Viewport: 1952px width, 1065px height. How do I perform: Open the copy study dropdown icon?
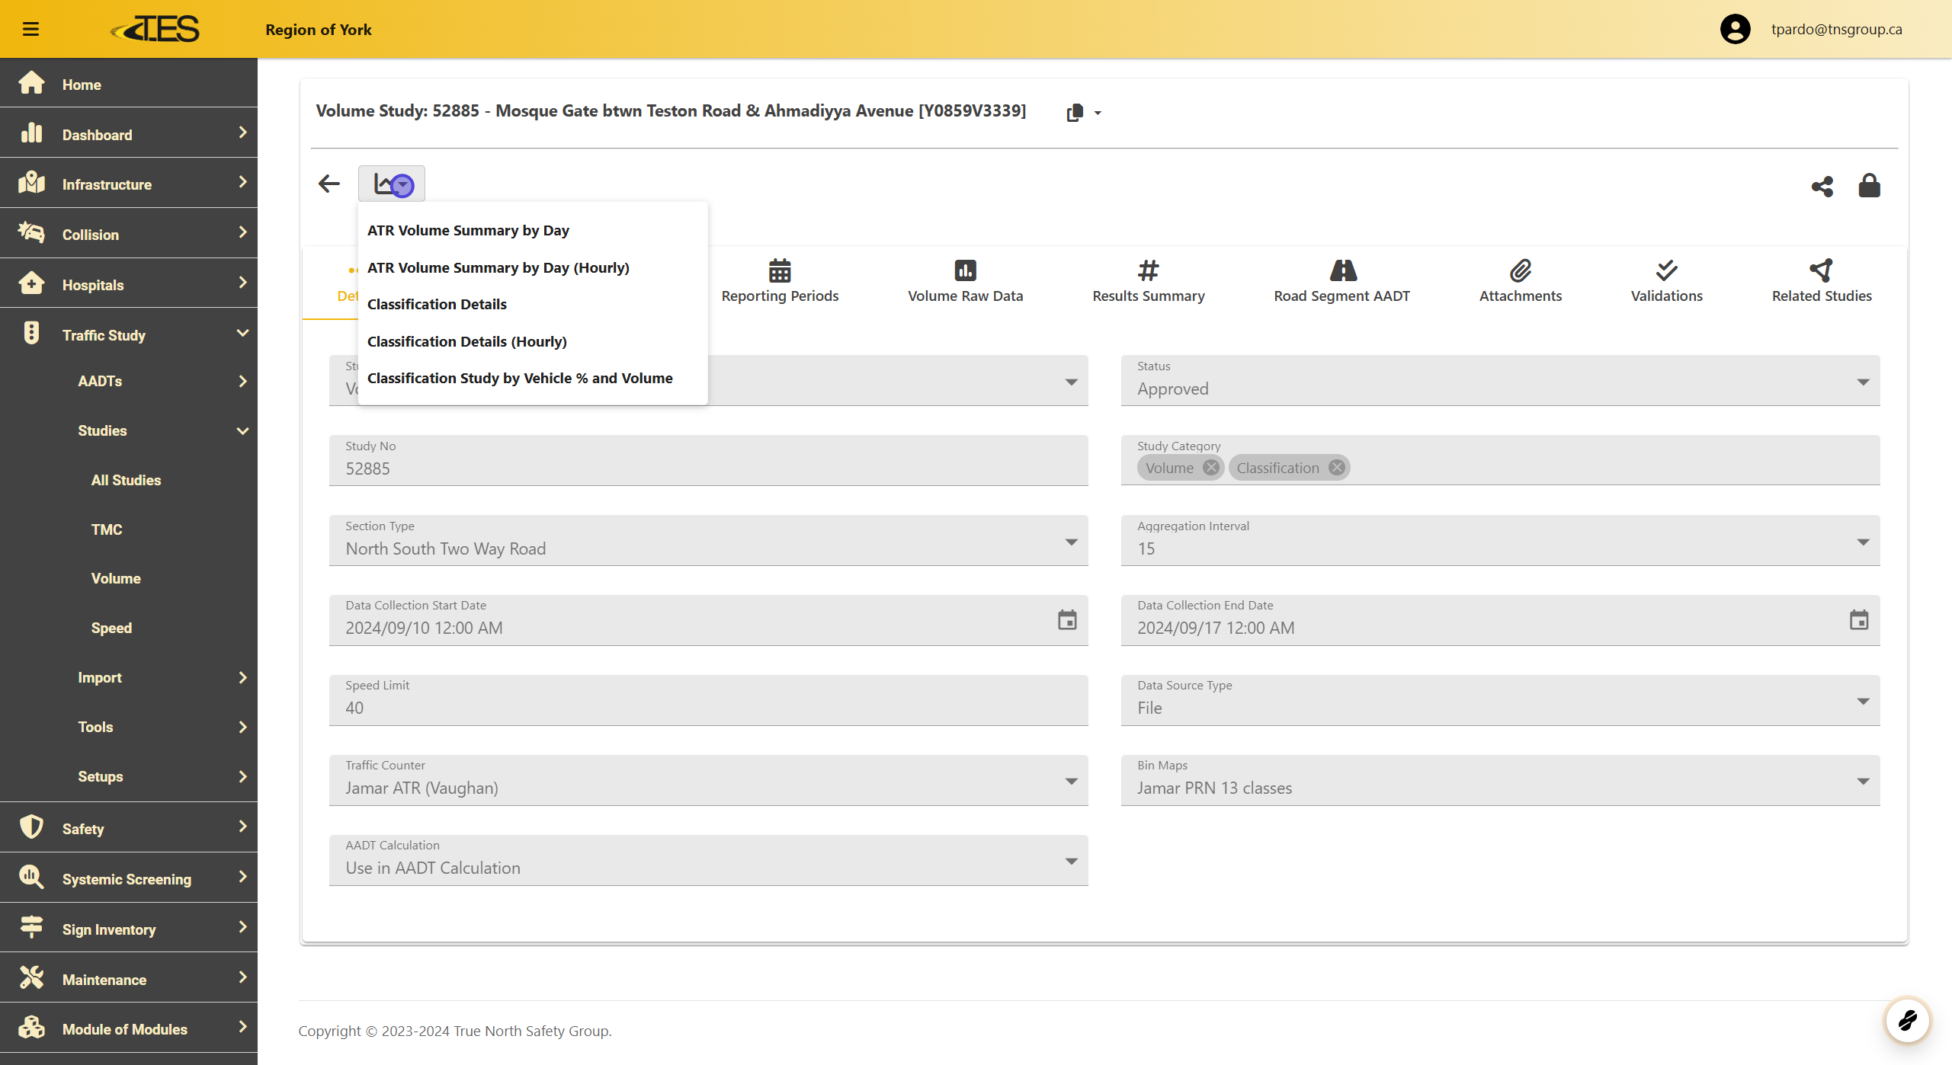click(1083, 113)
